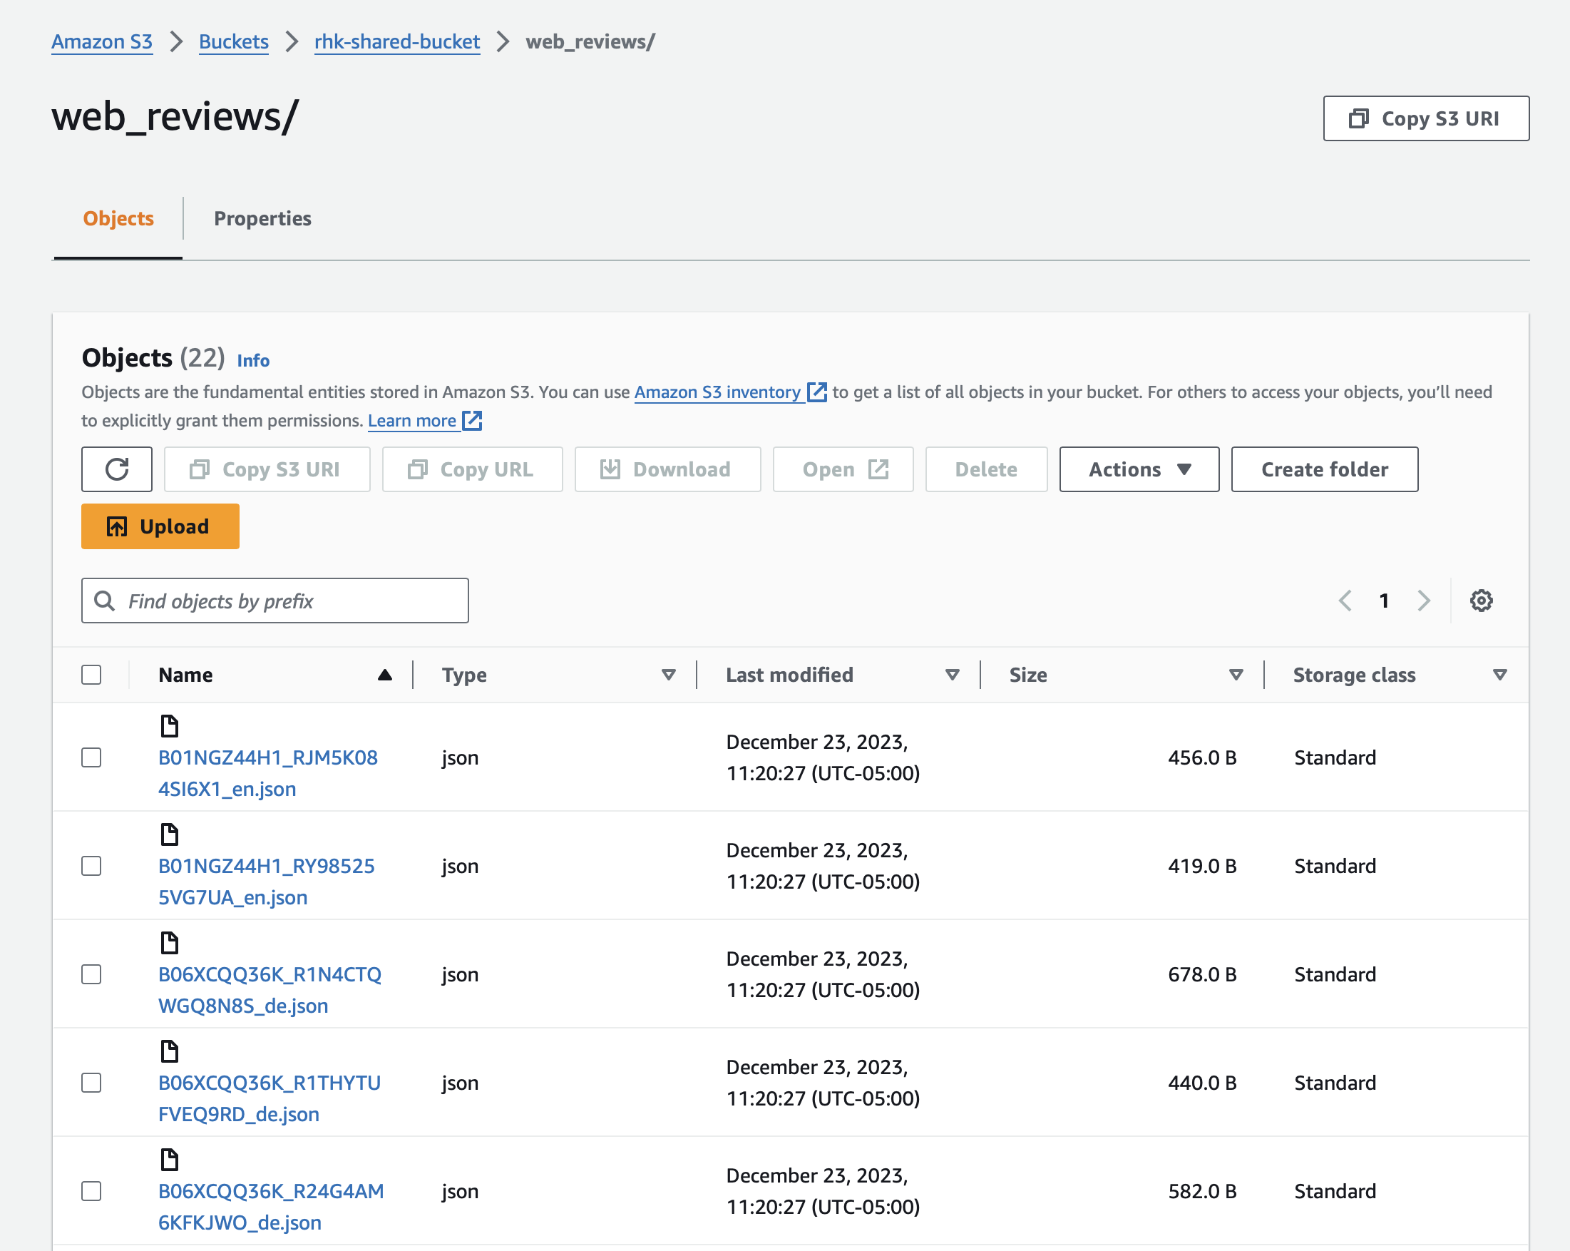
Task: Go to previous page arrow
Action: [1345, 601]
